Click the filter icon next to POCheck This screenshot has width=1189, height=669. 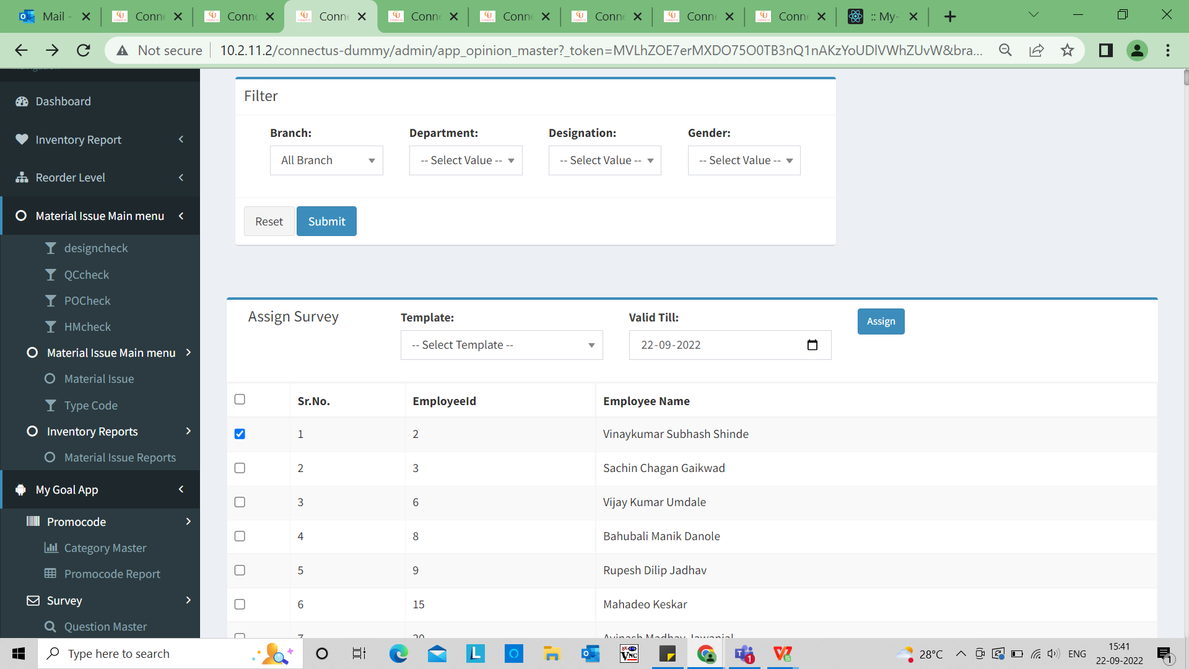point(50,300)
